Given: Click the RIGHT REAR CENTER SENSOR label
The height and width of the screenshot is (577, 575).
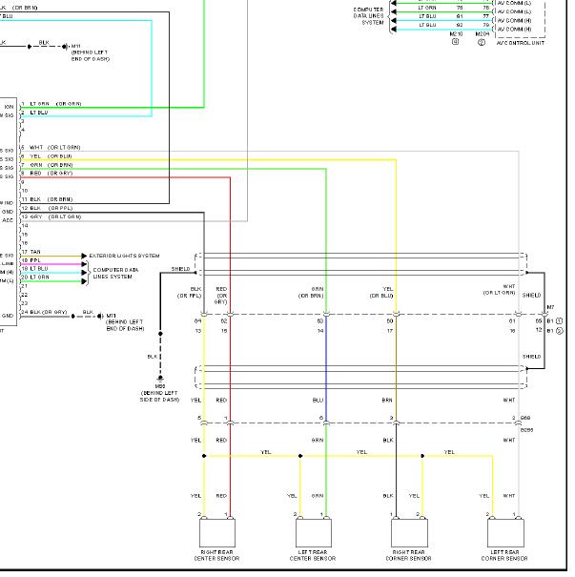Looking at the screenshot, I should 216,555.
